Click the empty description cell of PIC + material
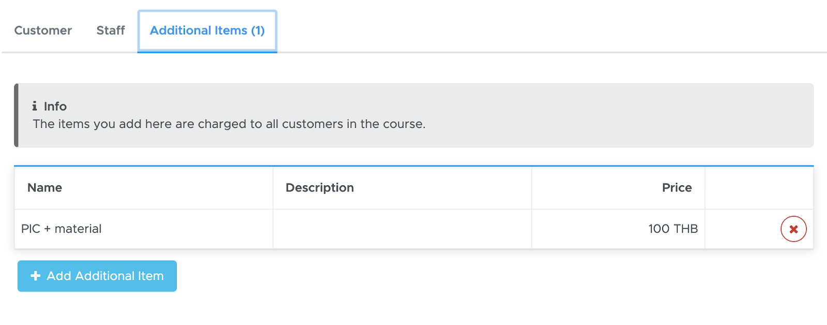This screenshot has height=325, width=827. (402, 229)
